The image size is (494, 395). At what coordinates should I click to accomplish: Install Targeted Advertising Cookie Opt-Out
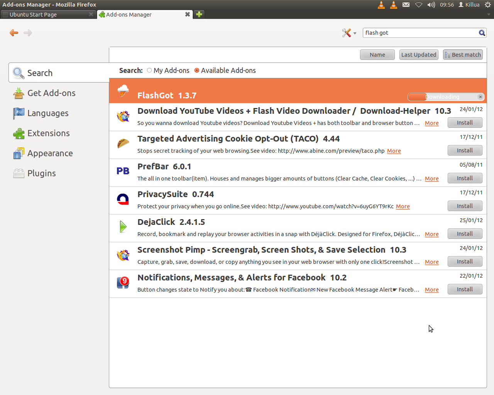click(x=465, y=150)
